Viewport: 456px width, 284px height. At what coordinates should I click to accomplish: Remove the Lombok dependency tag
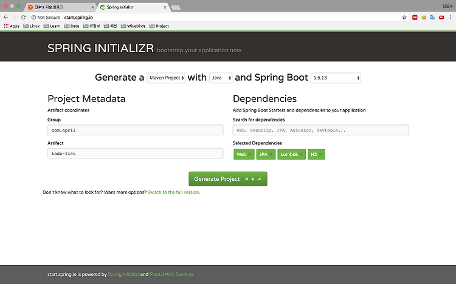tap(301, 154)
